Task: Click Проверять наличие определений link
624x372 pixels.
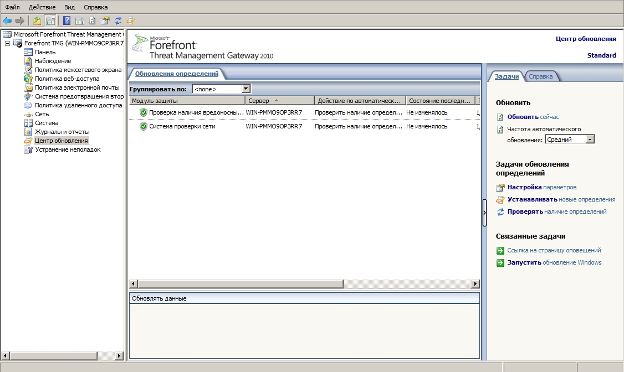Action: pyautogui.click(x=557, y=212)
